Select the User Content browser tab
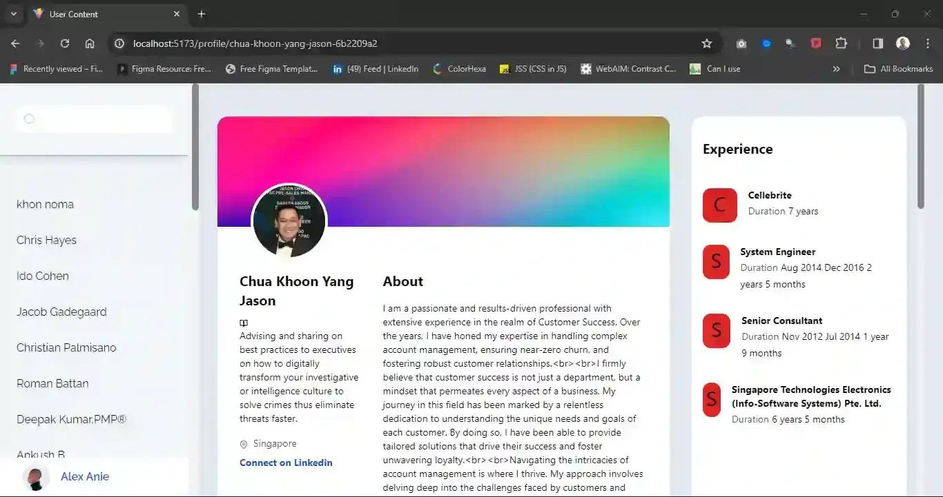 (104, 14)
